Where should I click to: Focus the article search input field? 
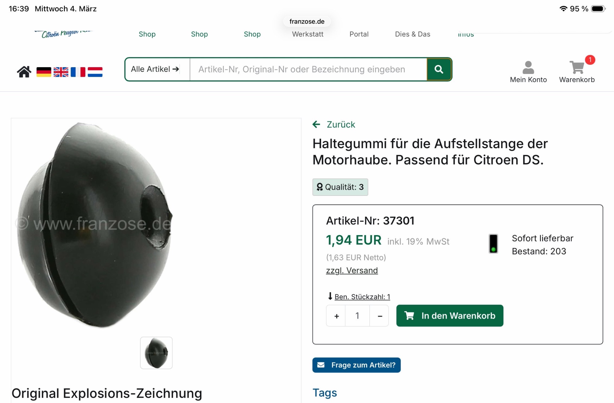pyautogui.click(x=308, y=69)
